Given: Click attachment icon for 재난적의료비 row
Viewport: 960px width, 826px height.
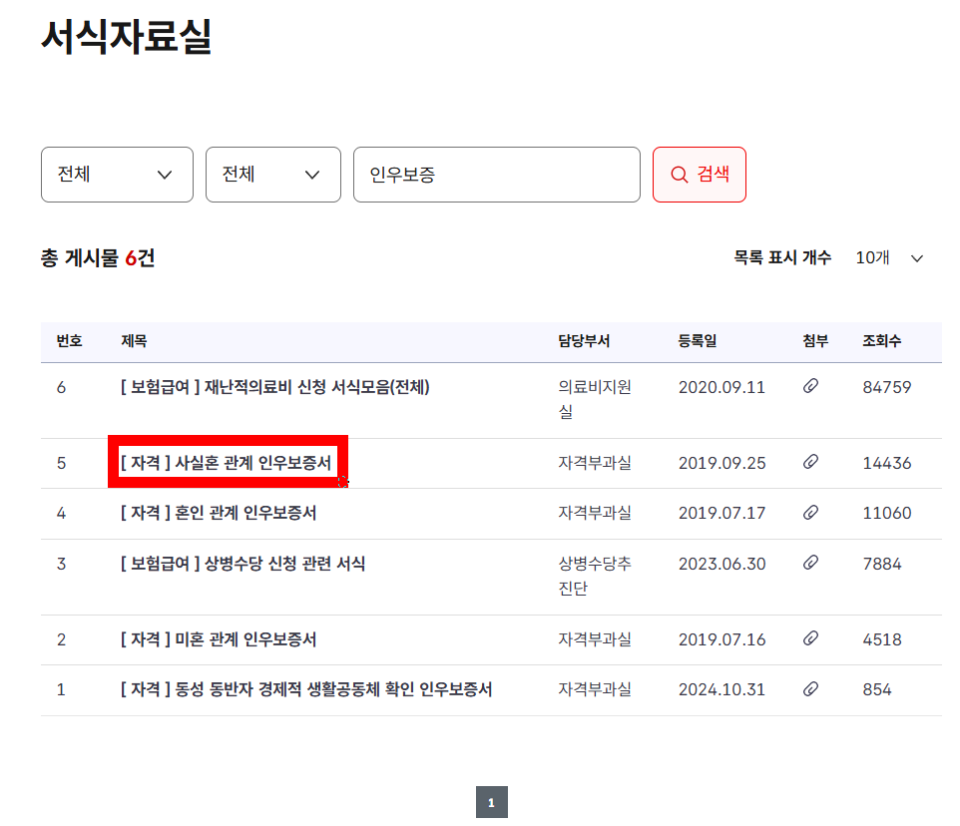Looking at the screenshot, I should (810, 386).
